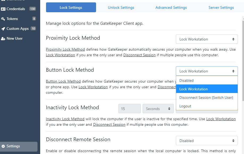244x154 pixels.
Task: Open the Seconds time unit dropdown
Action: click(x=158, y=109)
